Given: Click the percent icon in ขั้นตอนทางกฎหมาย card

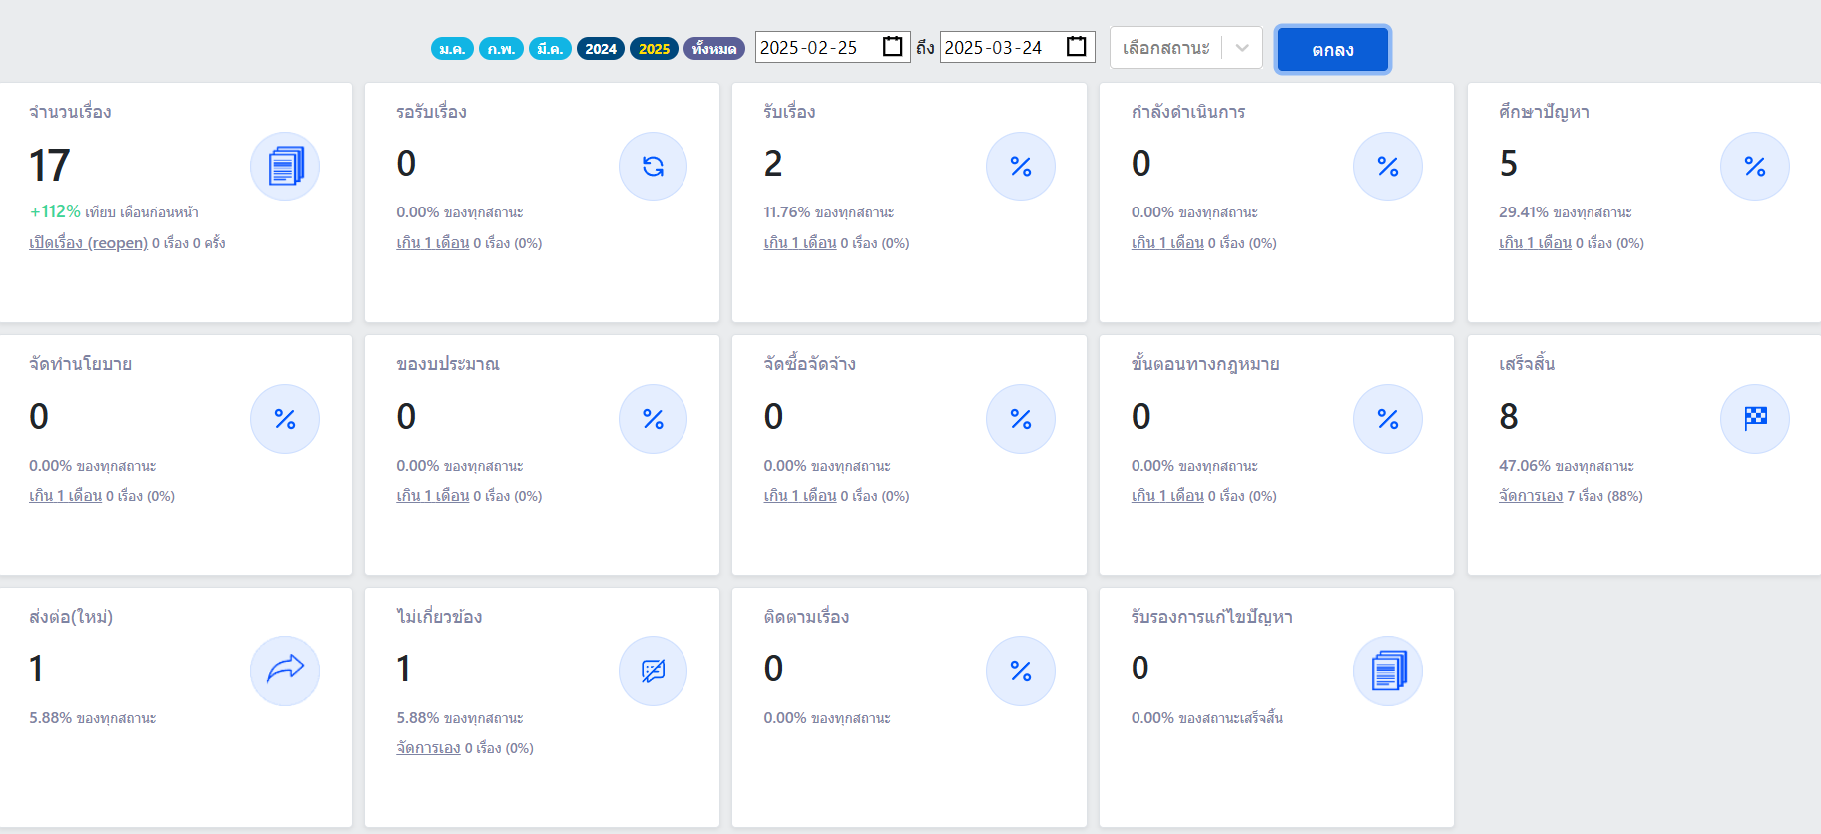Looking at the screenshot, I should (x=1388, y=419).
